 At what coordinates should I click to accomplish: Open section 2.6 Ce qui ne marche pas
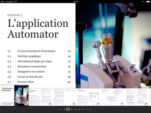[39, 77]
